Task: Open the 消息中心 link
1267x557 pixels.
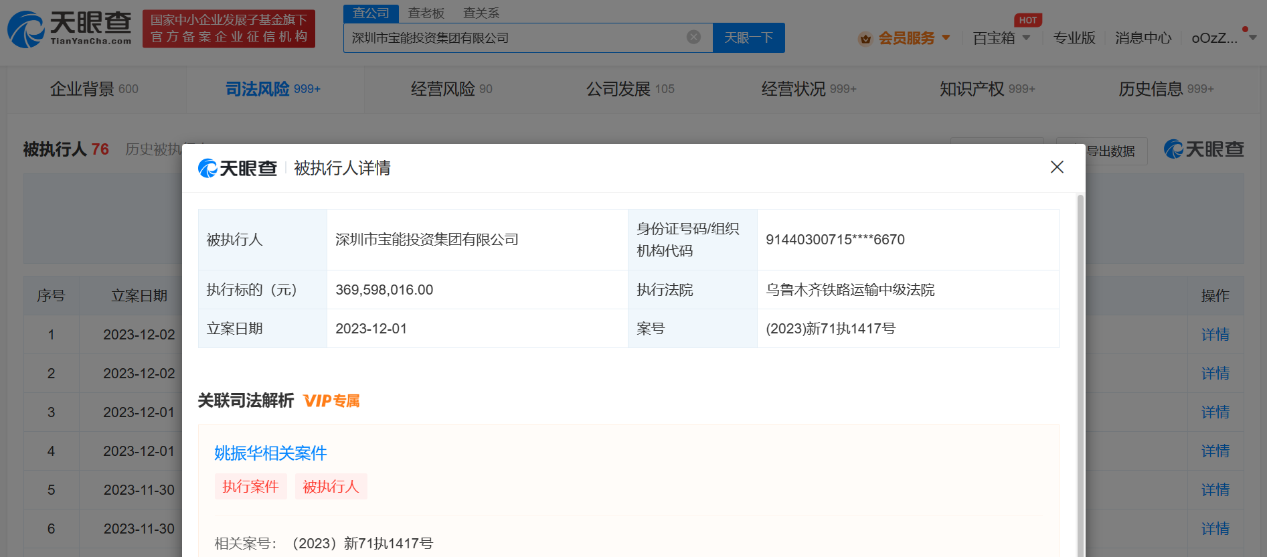Action: coord(1143,38)
